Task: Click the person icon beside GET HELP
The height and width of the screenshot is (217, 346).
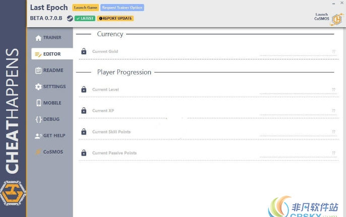Action: point(38,136)
